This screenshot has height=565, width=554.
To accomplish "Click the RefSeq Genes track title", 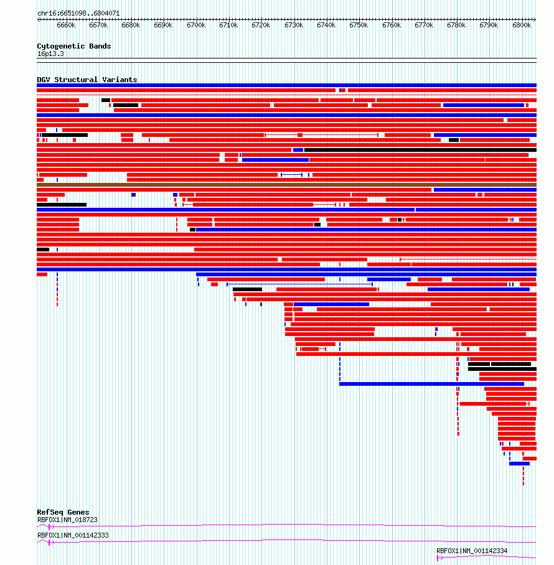I will click(x=63, y=512).
